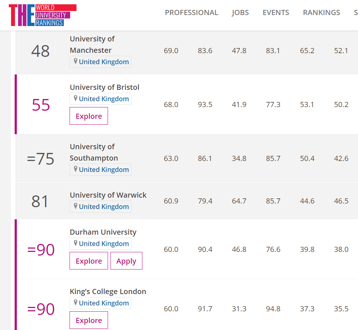Click location pin icon under Warwick
Image resolution: width=358 pixels, height=330 pixels.
75,206
